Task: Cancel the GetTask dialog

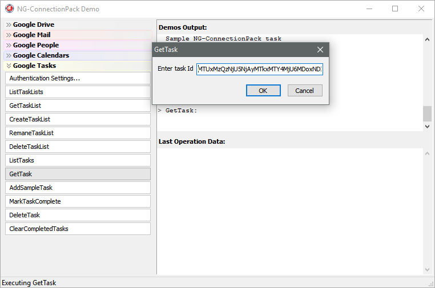Action: [x=304, y=91]
